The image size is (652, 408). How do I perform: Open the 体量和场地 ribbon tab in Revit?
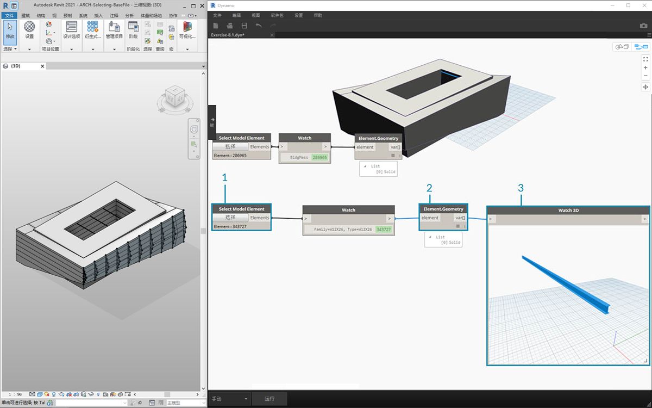[150, 16]
